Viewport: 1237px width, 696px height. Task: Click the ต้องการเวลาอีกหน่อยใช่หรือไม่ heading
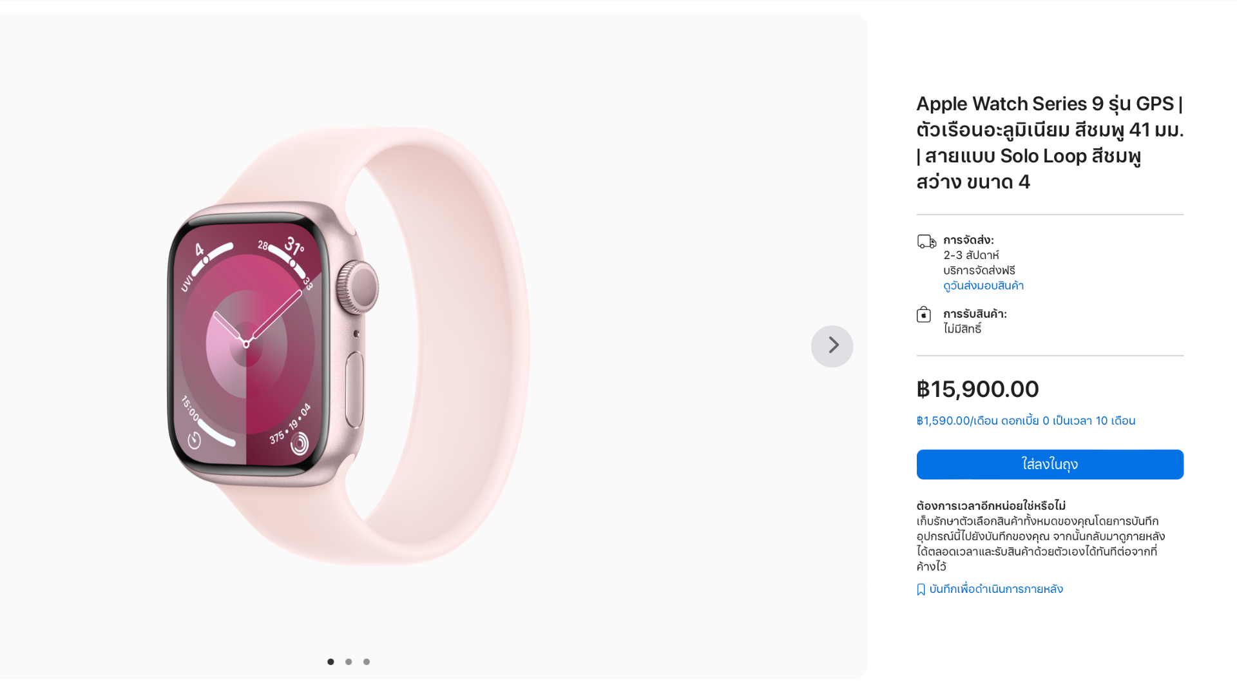991,506
